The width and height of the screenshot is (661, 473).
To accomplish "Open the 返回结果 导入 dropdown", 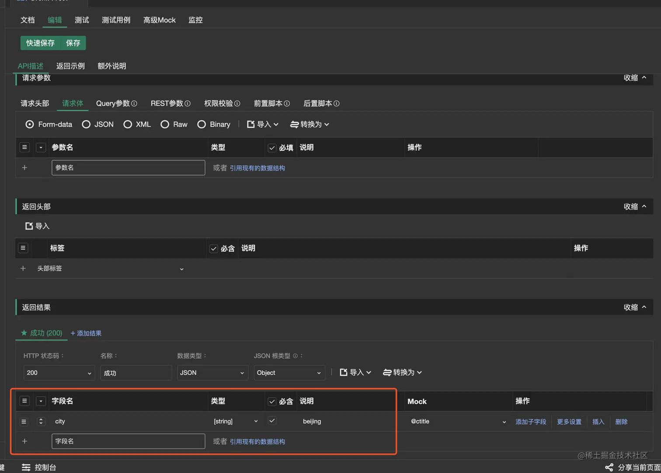I will [x=355, y=373].
